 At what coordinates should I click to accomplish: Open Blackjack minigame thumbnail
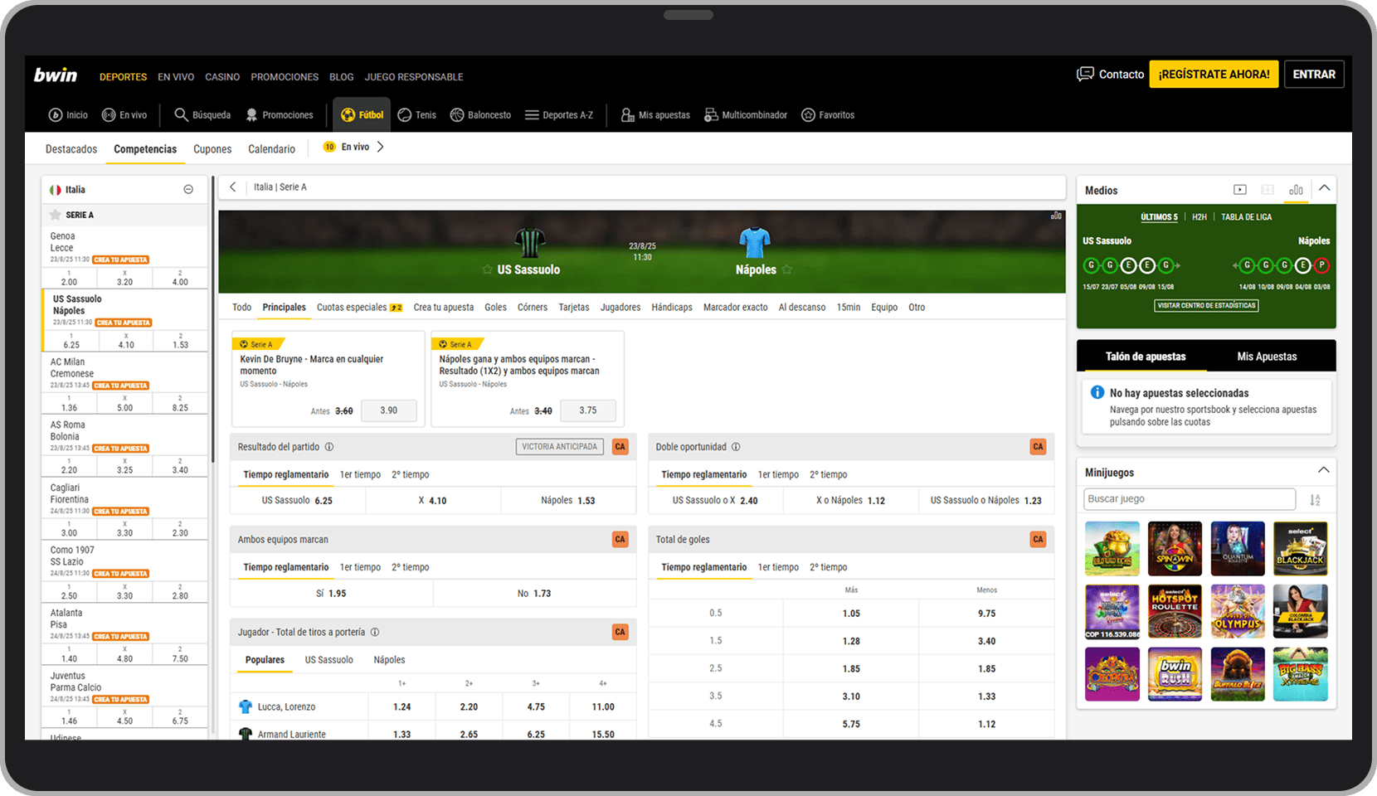(1301, 549)
